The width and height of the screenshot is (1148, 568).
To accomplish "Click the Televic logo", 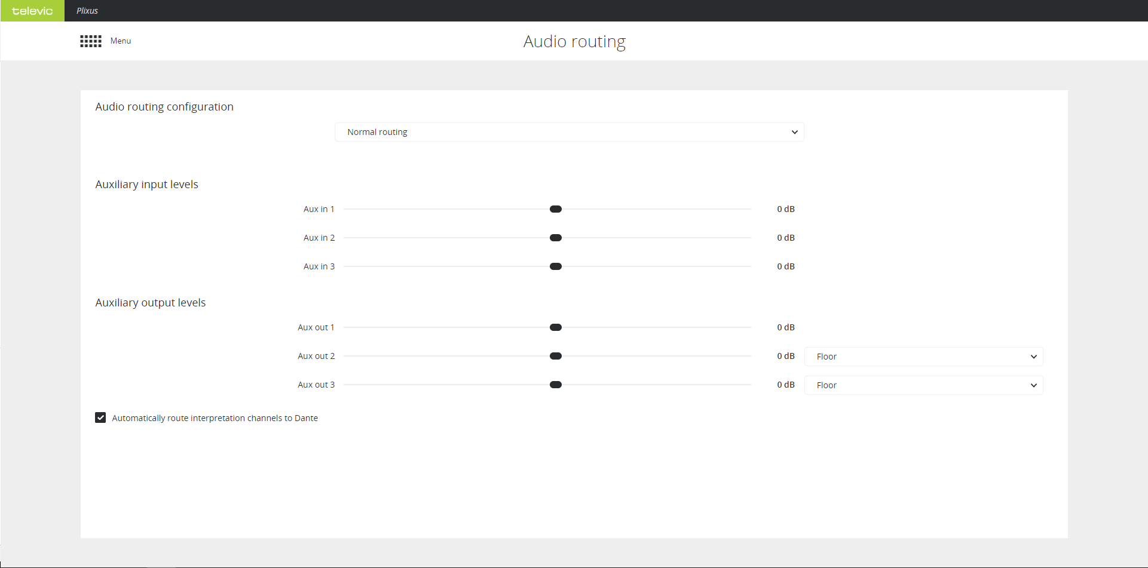I will click(32, 11).
